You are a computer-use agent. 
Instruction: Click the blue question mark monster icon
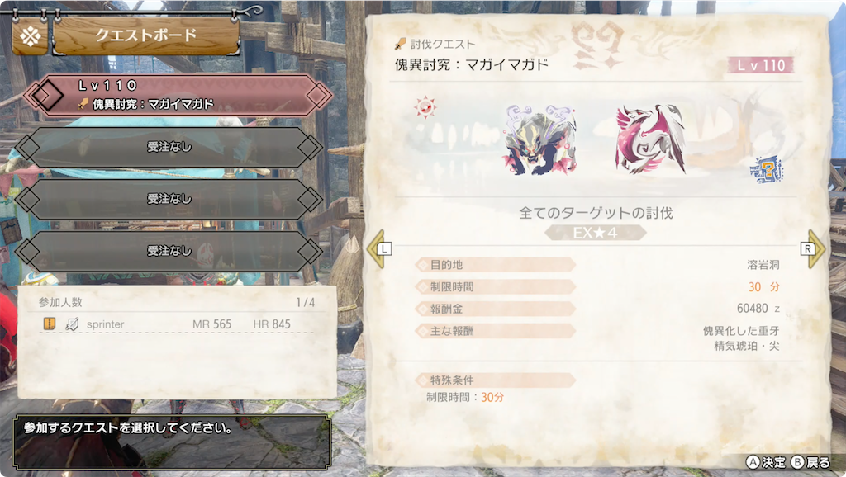(766, 169)
